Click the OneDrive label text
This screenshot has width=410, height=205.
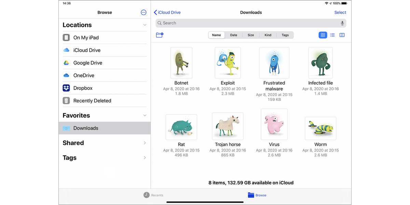[84, 76]
